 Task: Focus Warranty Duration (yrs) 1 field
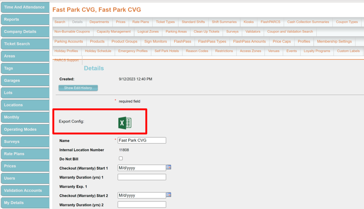click(x=142, y=177)
